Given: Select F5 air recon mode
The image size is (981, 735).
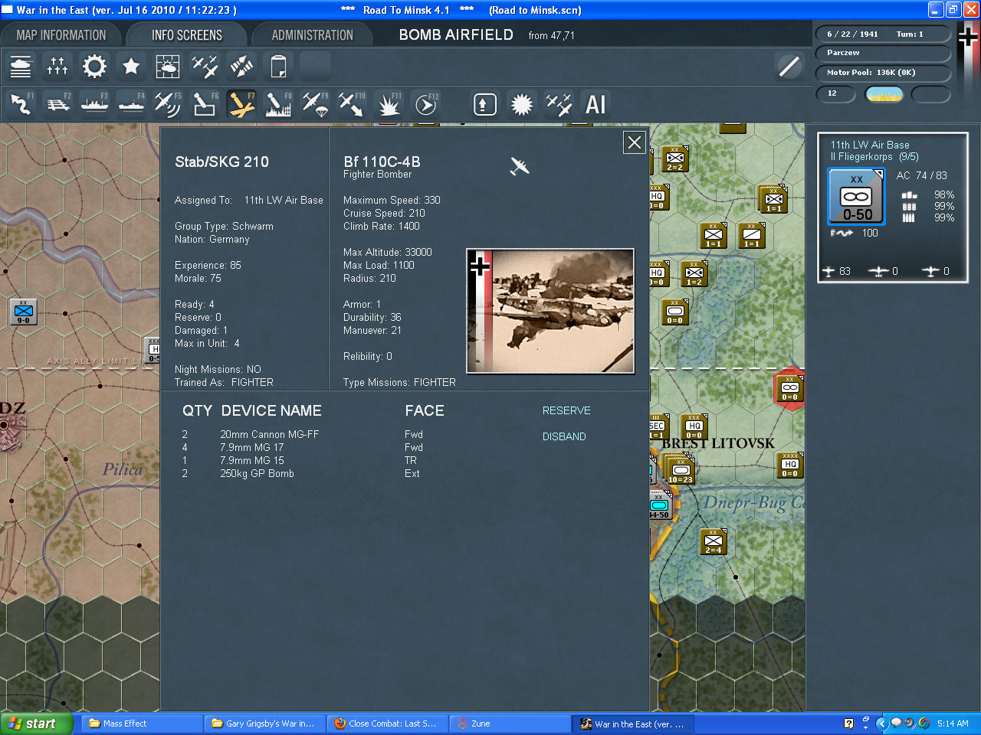Looking at the screenshot, I should point(168,104).
